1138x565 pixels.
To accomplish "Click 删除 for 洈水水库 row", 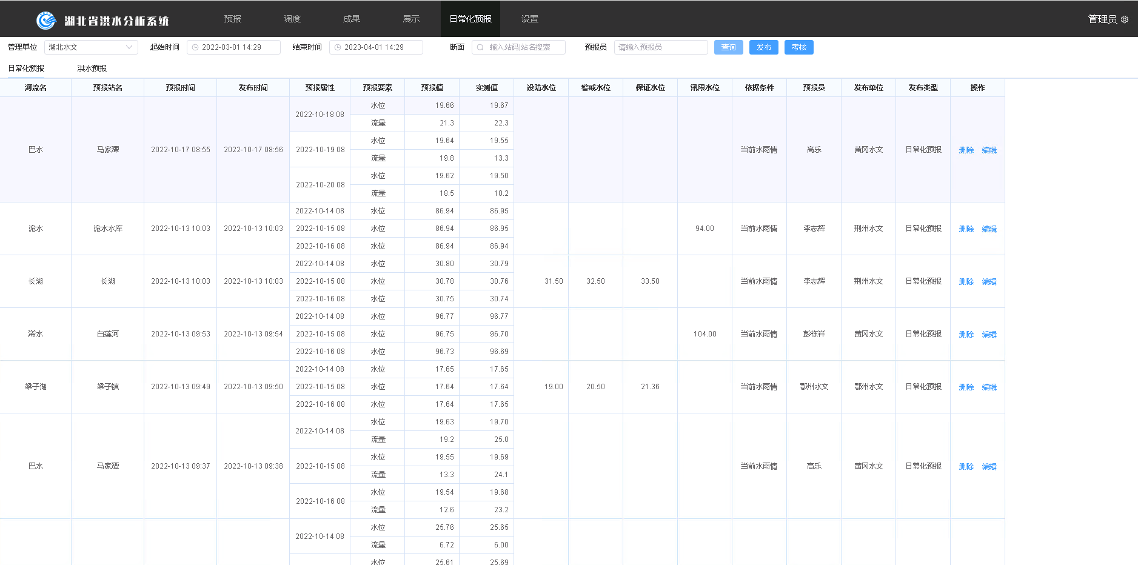I will [966, 229].
